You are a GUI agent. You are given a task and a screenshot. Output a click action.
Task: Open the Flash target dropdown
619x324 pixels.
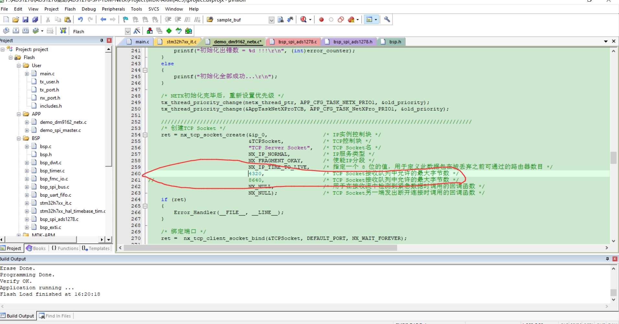(128, 31)
